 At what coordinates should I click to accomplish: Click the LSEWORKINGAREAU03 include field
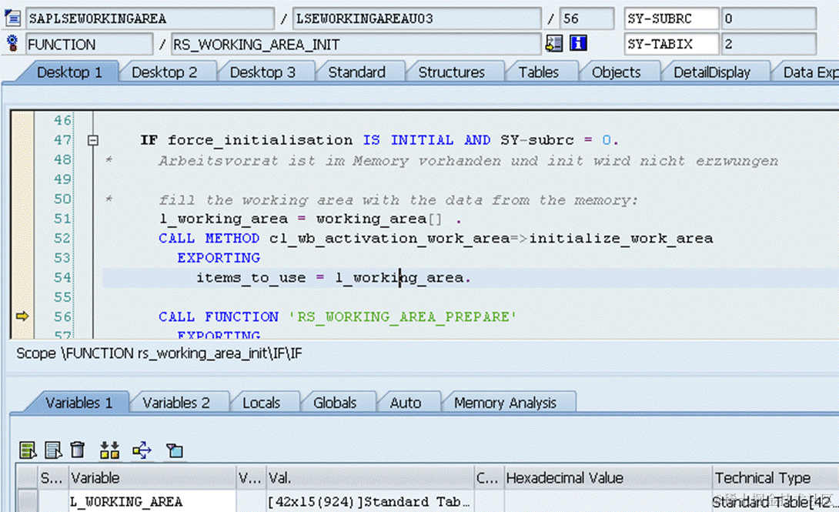click(417, 18)
